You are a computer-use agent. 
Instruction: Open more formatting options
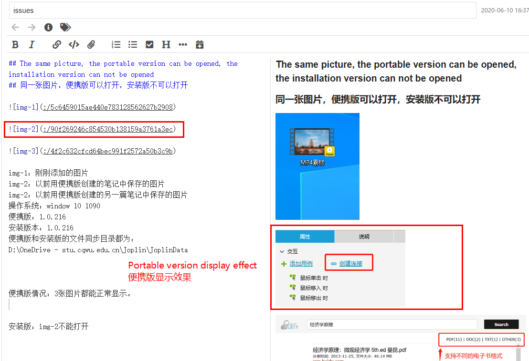182,44
